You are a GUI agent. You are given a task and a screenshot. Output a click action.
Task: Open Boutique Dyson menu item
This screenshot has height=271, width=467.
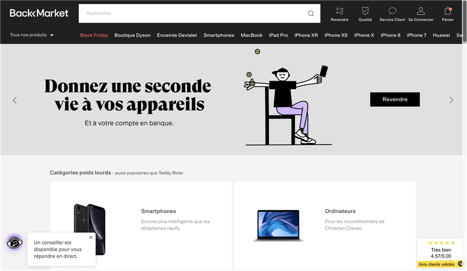point(132,35)
